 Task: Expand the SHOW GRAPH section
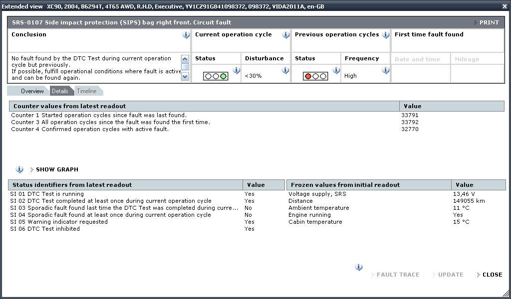[x=56, y=169]
